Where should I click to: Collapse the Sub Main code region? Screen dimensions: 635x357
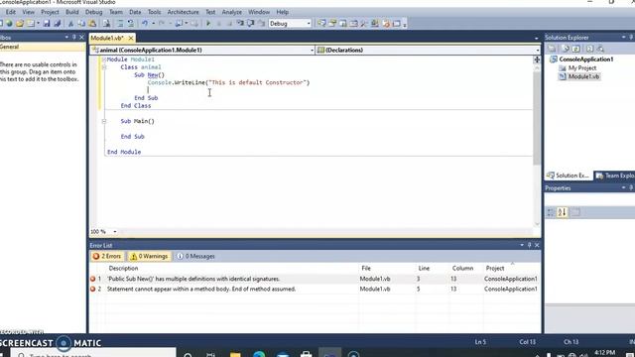click(x=104, y=121)
